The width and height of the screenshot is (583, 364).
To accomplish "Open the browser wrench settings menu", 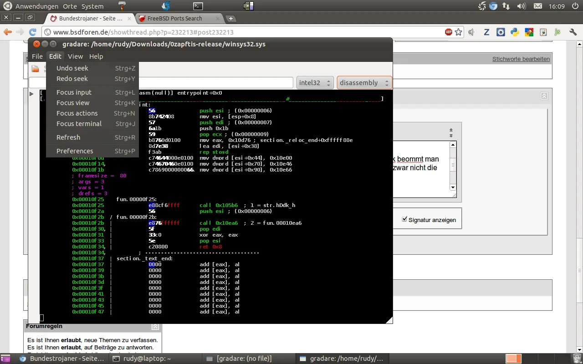I will [573, 32].
